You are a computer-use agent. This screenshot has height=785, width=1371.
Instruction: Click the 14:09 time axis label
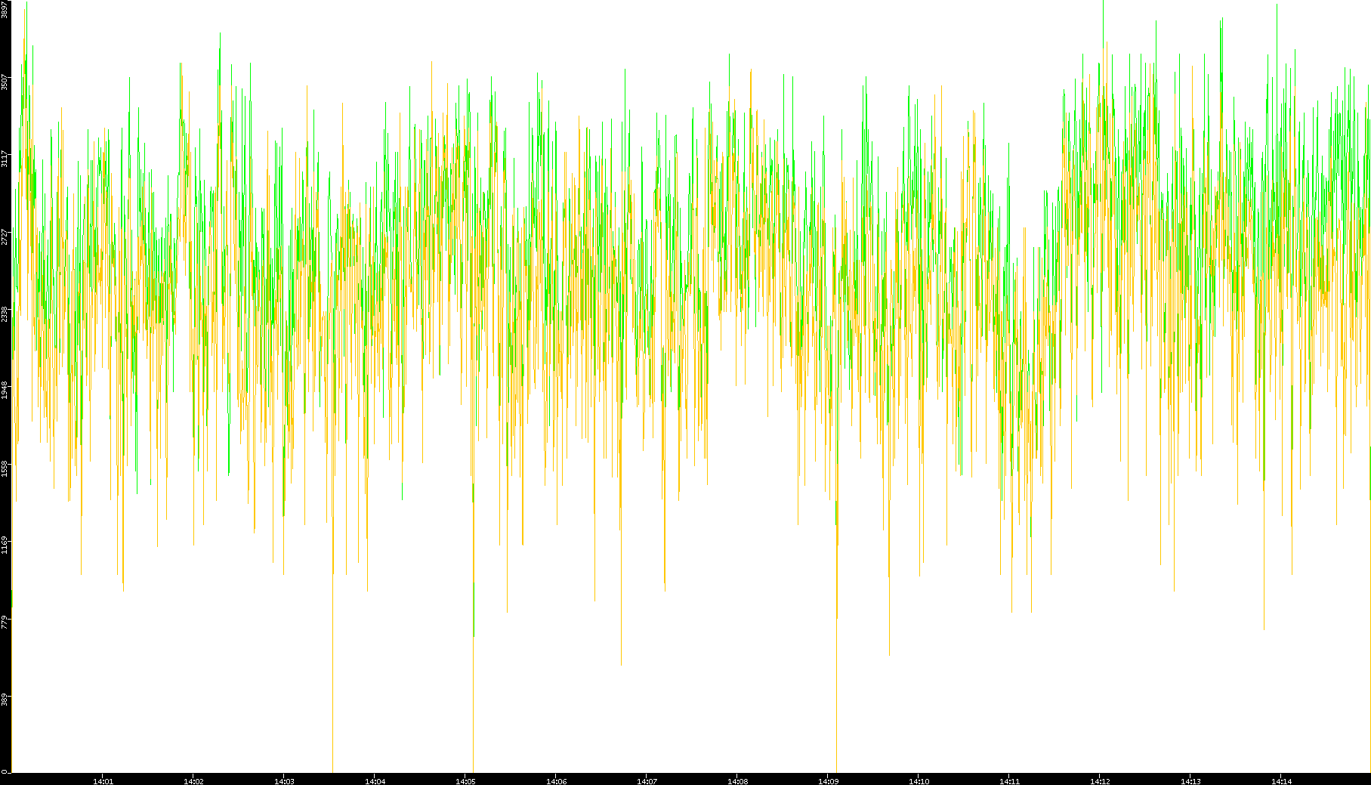(x=829, y=781)
